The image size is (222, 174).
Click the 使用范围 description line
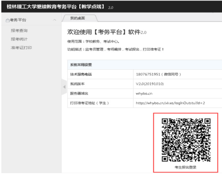point(93,42)
